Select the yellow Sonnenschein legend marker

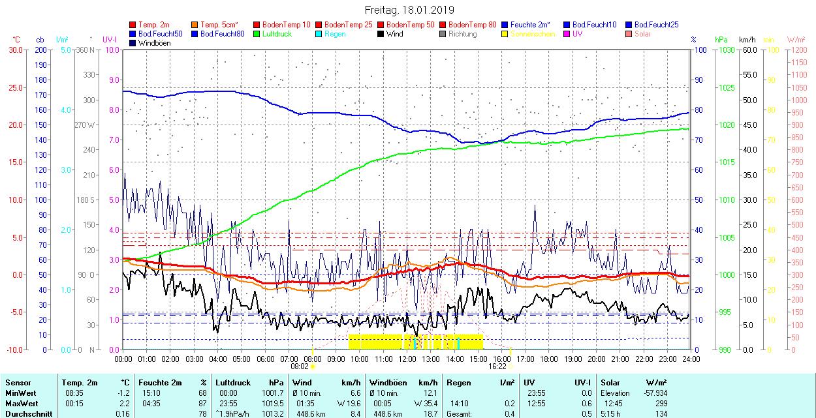(505, 34)
